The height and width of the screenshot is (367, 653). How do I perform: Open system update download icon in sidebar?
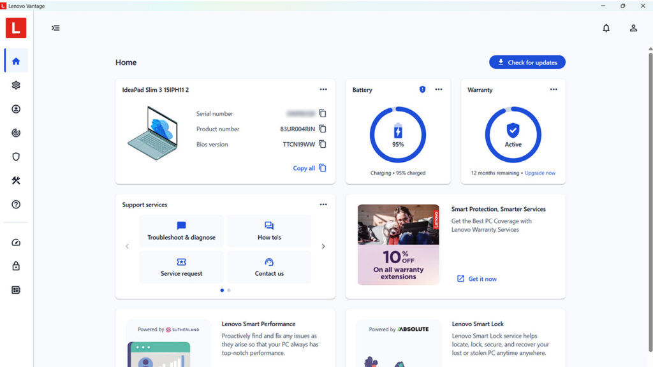[x=16, y=109]
